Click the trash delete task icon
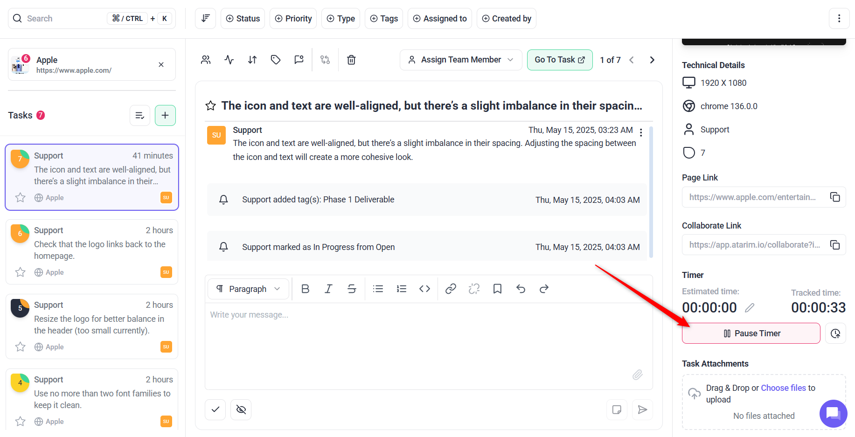Image resolution: width=855 pixels, height=437 pixels. [351, 60]
